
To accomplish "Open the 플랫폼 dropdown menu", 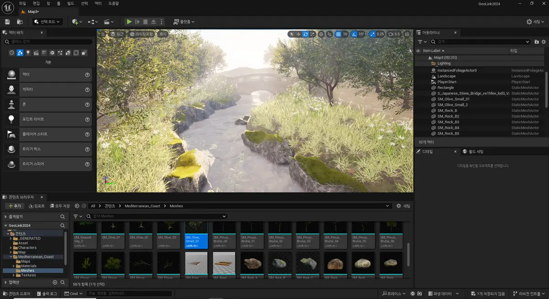I will click(x=184, y=22).
